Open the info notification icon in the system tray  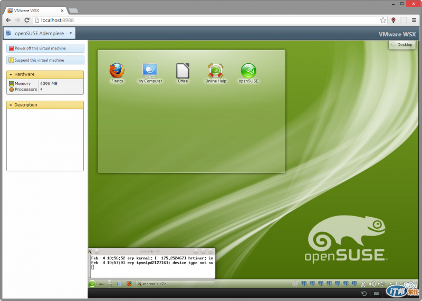click(x=295, y=284)
